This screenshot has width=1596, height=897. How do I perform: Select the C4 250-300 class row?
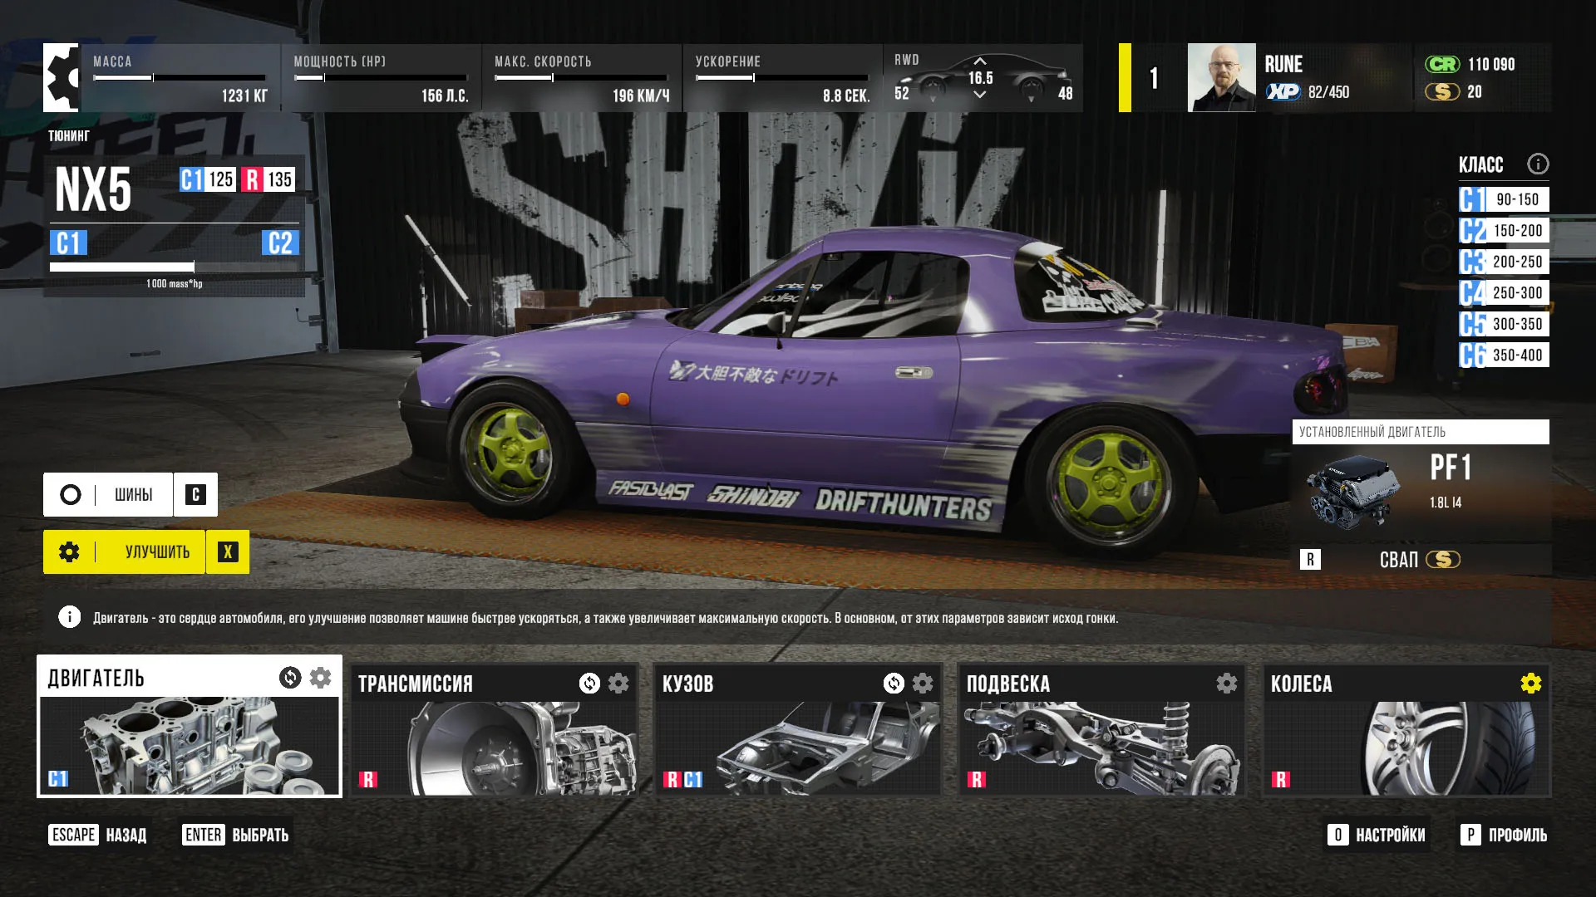click(1504, 292)
